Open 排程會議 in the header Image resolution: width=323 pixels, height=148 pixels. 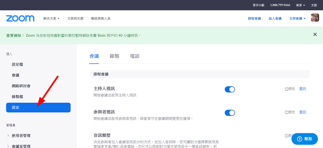[x=254, y=19]
